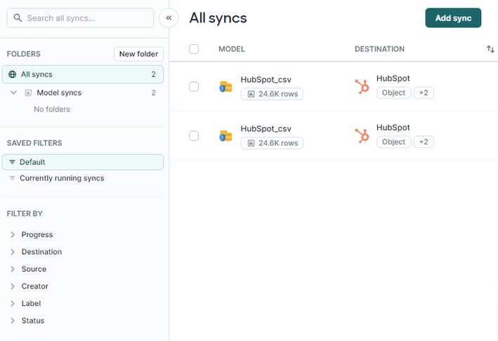The height and width of the screenshot is (341, 498).
Task: Click the +2 badge in first row
Action: [x=424, y=93]
